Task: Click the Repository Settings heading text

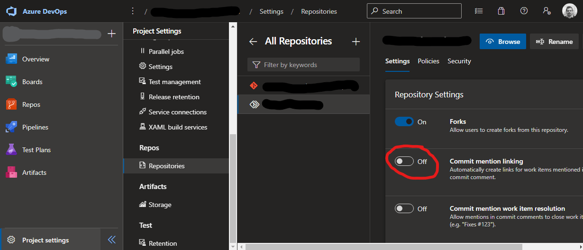Action: pyautogui.click(x=429, y=95)
